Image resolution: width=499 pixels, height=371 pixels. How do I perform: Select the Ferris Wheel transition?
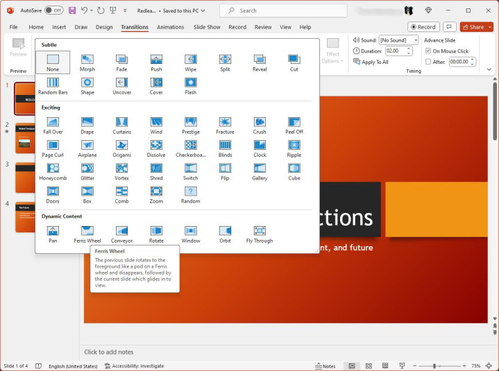click(x=87, y=234)
